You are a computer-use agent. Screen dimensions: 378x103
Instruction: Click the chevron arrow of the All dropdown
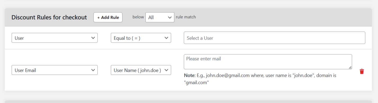[x=170, y=17]
